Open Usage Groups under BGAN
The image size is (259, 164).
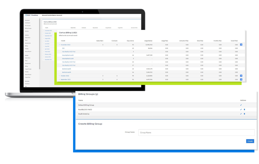coord(28,69)
